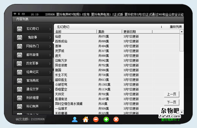Open the book 灵罗戒
Screen dimensions: 197x128
pyautogui.click(x=59, y=51)
